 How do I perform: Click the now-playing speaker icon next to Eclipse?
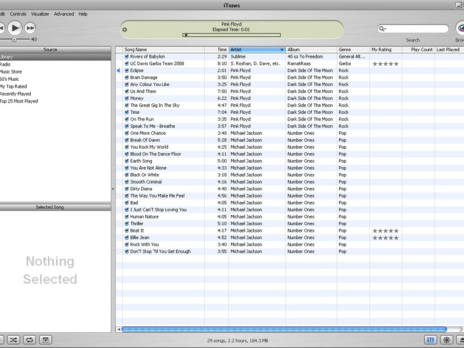click(x=119, y=70)
